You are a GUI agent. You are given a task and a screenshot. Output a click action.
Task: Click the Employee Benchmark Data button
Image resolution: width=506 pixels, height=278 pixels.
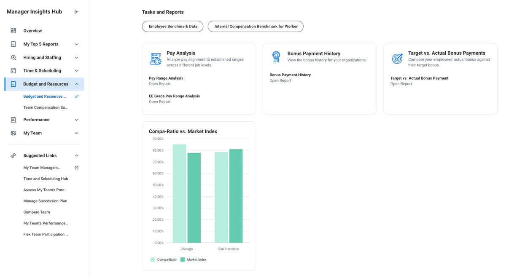click(173, 27)
